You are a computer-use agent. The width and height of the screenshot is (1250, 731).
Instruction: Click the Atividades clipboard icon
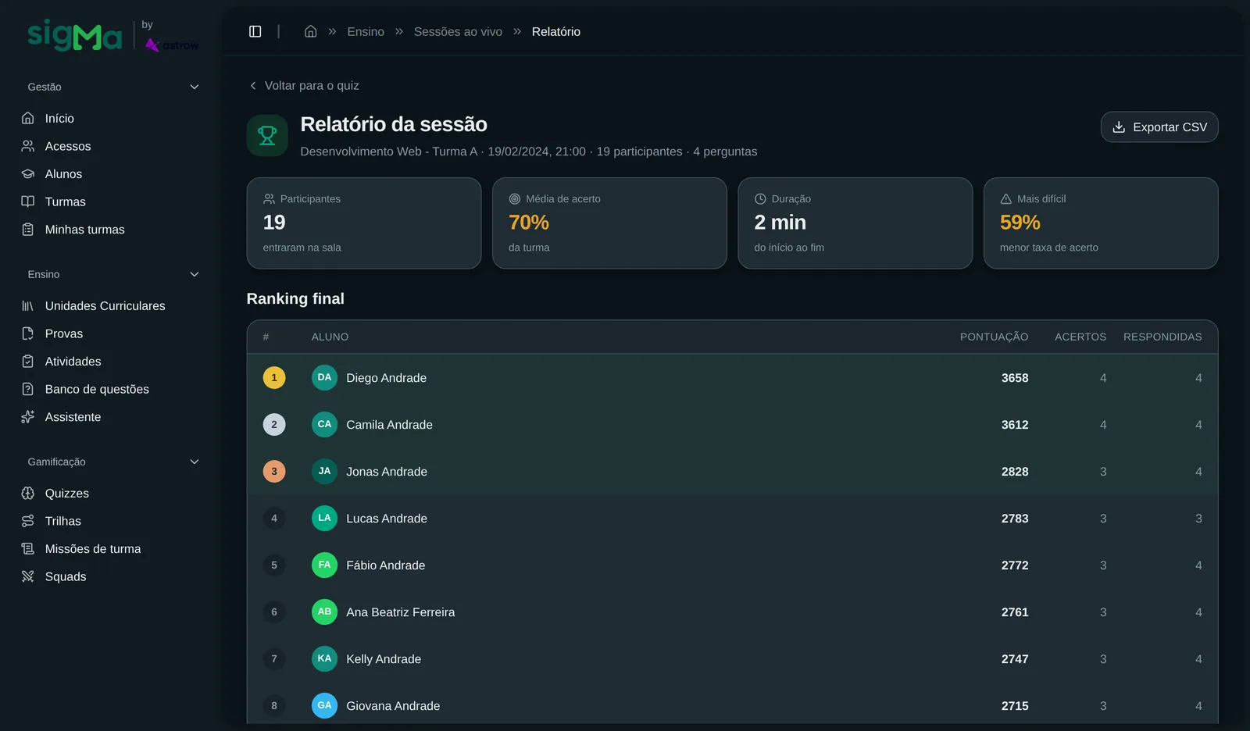pyautogui.click(x=28, y=361)
